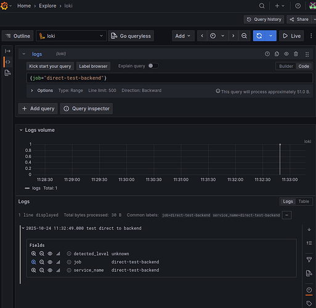Open the time picker clock dropdown
Screen dimensions: 316x308
pyautogui.click(x=217, y=36)
